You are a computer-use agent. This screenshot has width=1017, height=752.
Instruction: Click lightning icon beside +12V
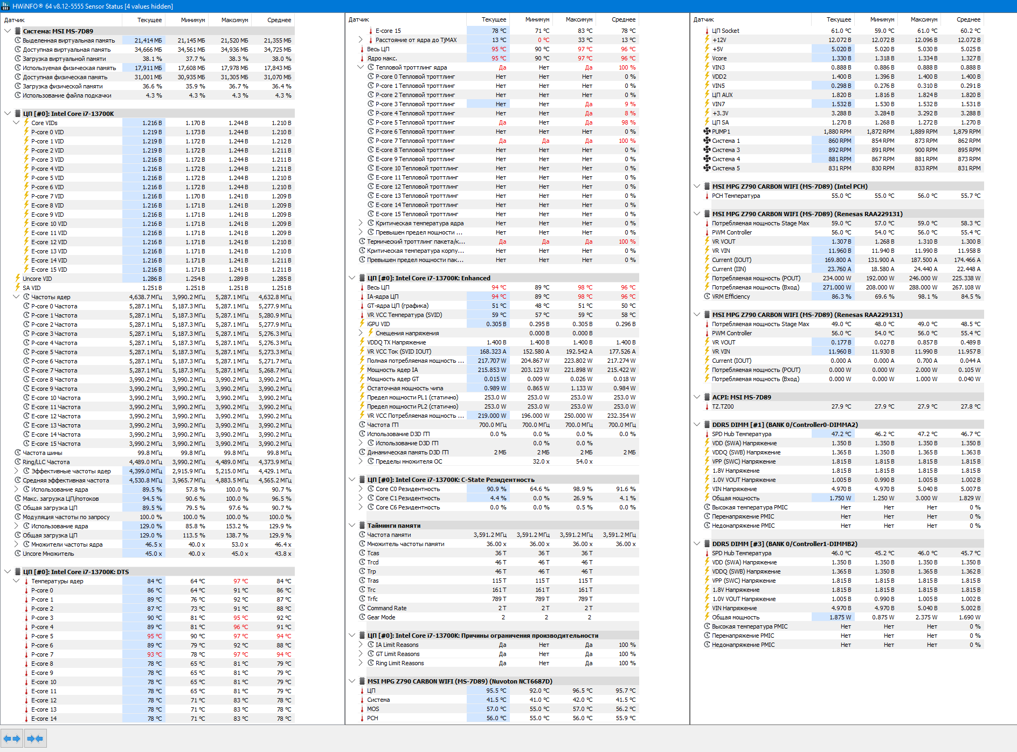[707, 40]
